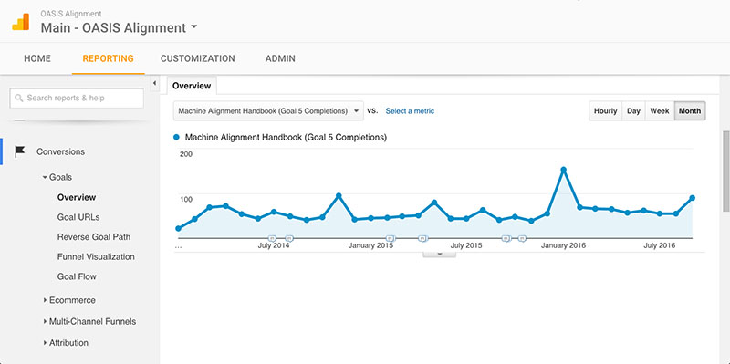The height and width of the screenshot is (364, 730).
Task: Go to the Customization tab
Action: pos(198,58)
